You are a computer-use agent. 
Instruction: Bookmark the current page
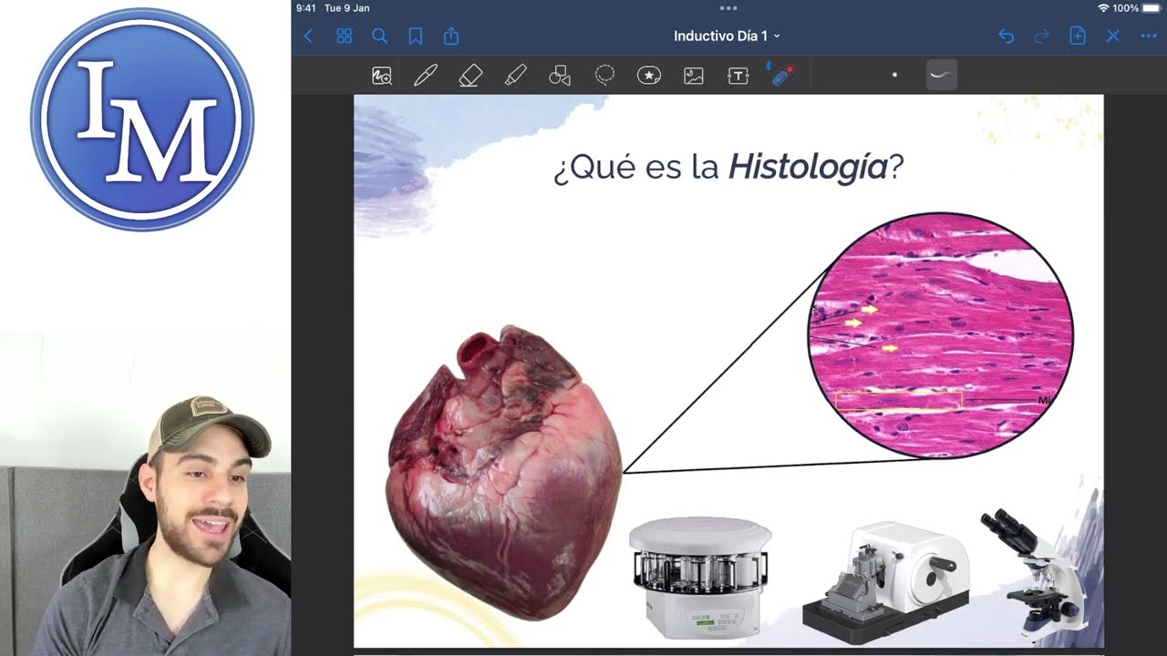416,36
